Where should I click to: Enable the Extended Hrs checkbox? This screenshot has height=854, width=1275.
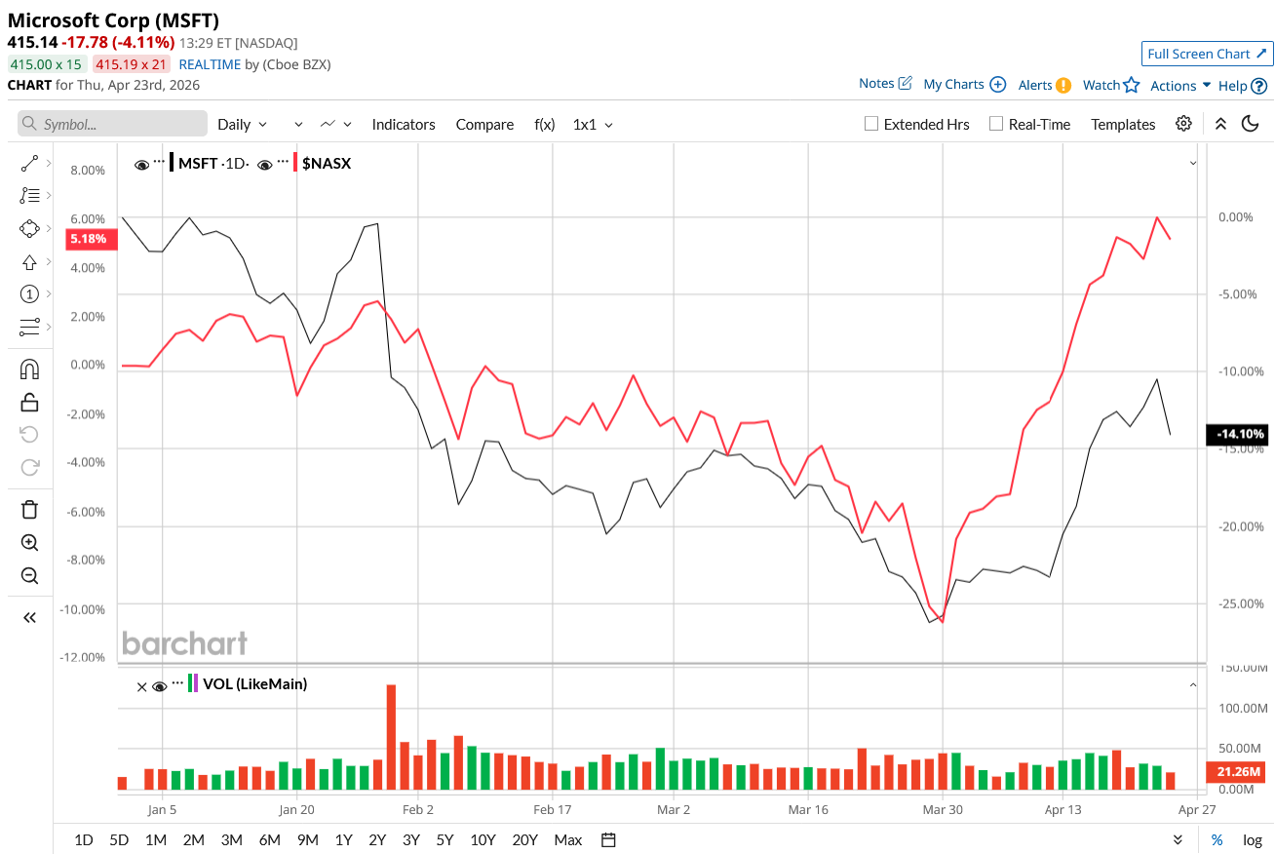click(871, 124)
